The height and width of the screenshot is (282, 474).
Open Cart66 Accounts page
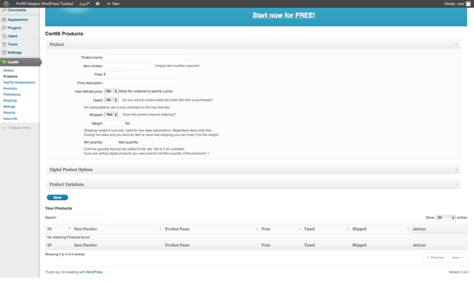coord(10,118)
